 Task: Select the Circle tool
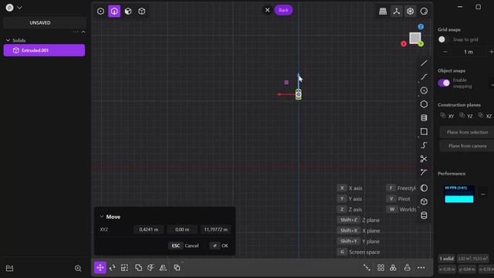click(x=424, y=91)
